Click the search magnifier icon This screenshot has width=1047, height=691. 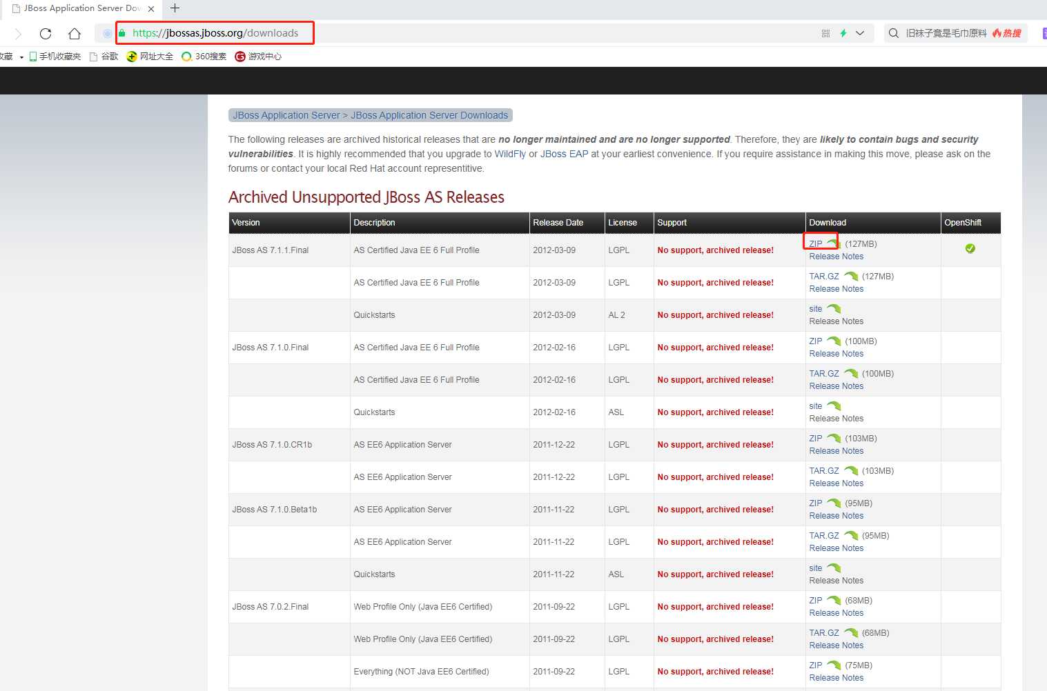(x=894, y=33)
